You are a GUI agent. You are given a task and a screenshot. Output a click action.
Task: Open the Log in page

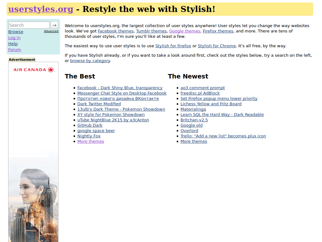coord(14,38)
